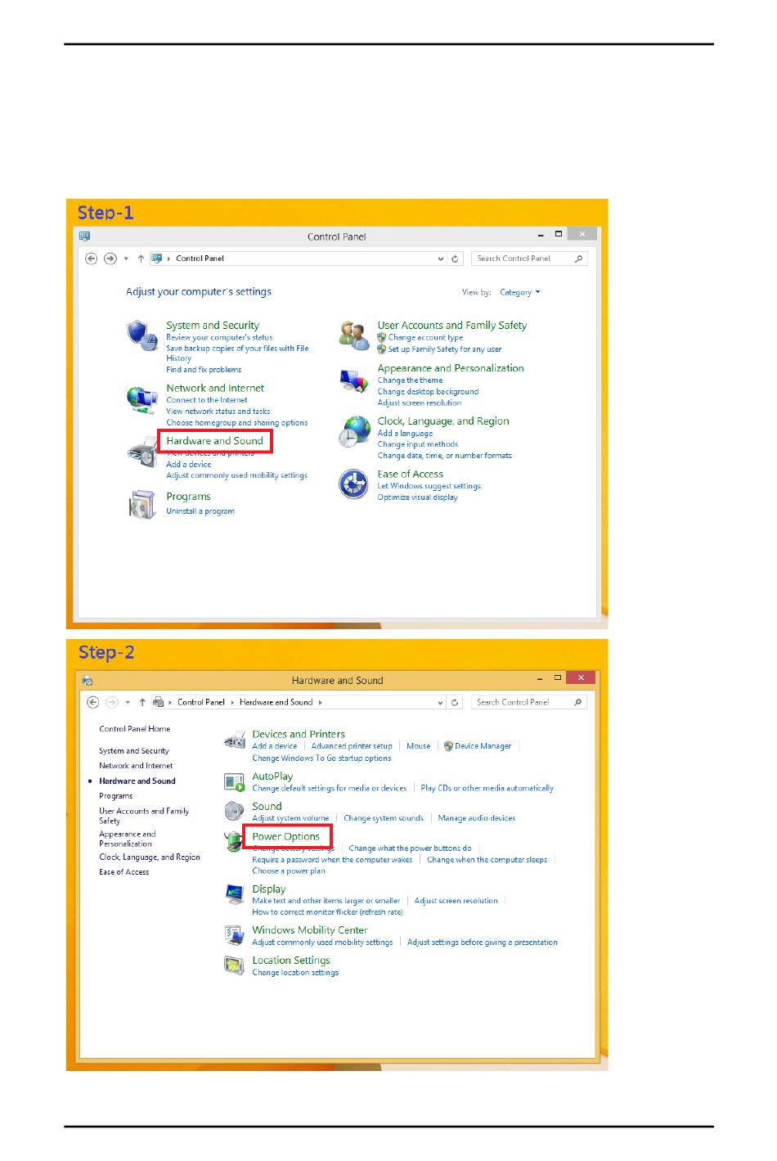Viewport: 777px width, 1161px height.
Task: Open recent locations arrow in Control Panel window
Action: pyautogui.click(x=126, y=259)
